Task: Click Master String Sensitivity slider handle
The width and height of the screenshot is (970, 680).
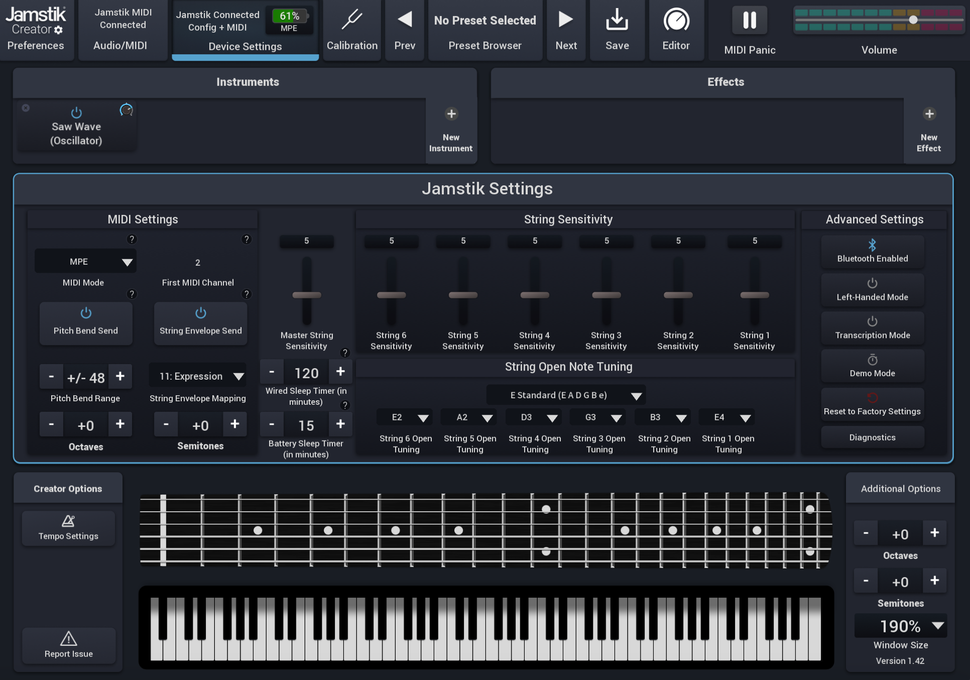Action: pyautogui.click(x=306, y=295)
